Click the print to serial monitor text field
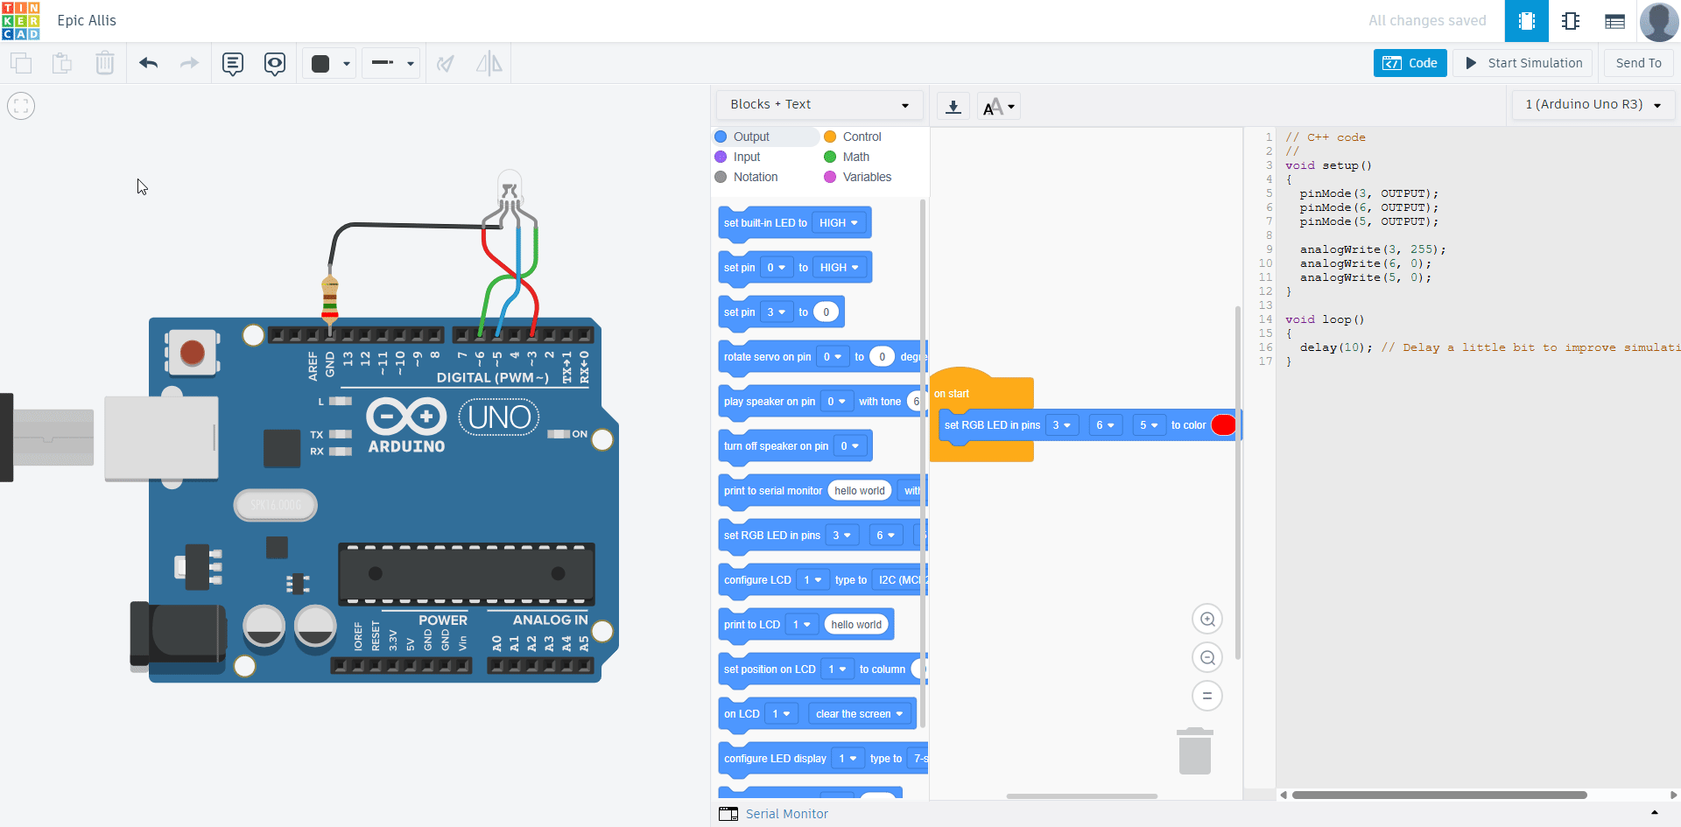Screen dimensions: 1681x827 [x=860, y=491]
